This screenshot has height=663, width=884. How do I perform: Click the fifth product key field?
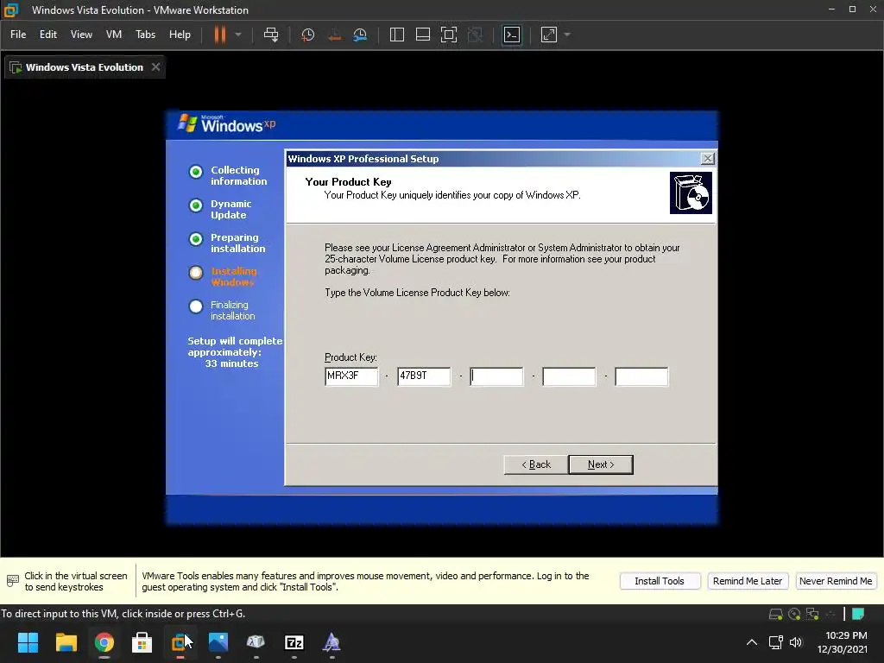(641, 376)
